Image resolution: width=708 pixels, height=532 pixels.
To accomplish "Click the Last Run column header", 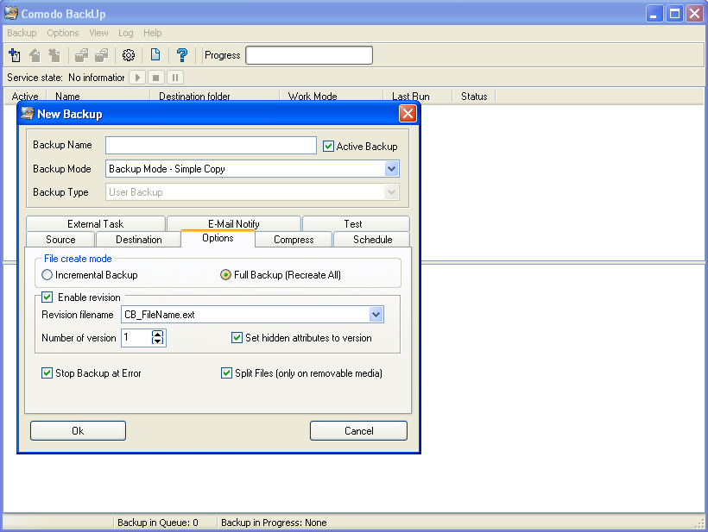I will [x=418, y=96].
